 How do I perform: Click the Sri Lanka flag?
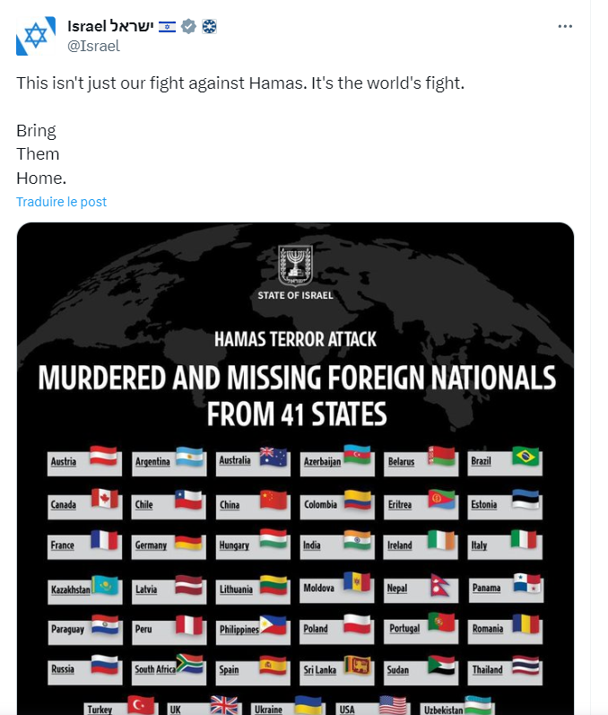[359, 665]
